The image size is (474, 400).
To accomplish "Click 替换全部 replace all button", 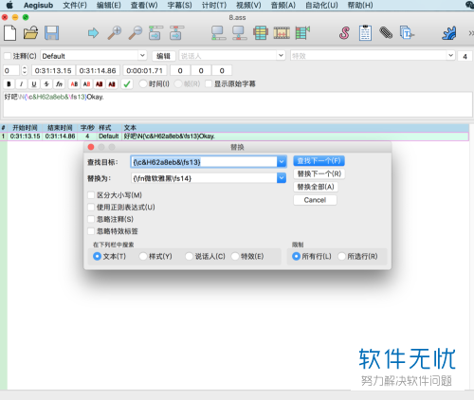I will pyautogui.click(x=316, y=187).
